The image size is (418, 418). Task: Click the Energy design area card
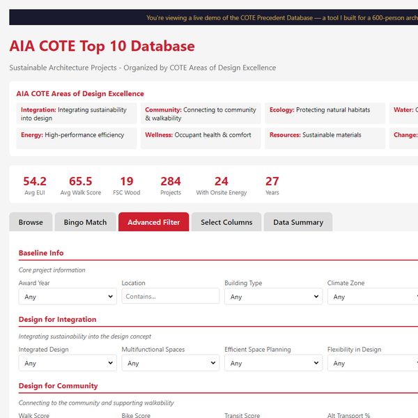pos(77,139)
